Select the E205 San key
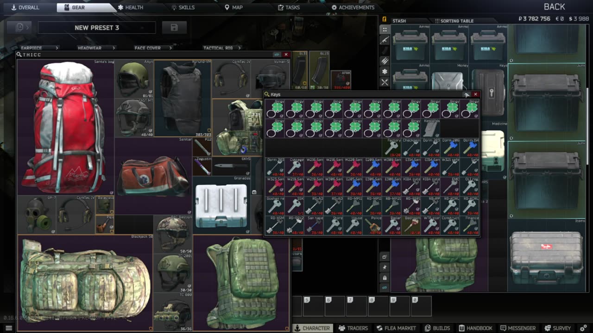This screenshot has width=593, height=333. click(x=353, y=186)
